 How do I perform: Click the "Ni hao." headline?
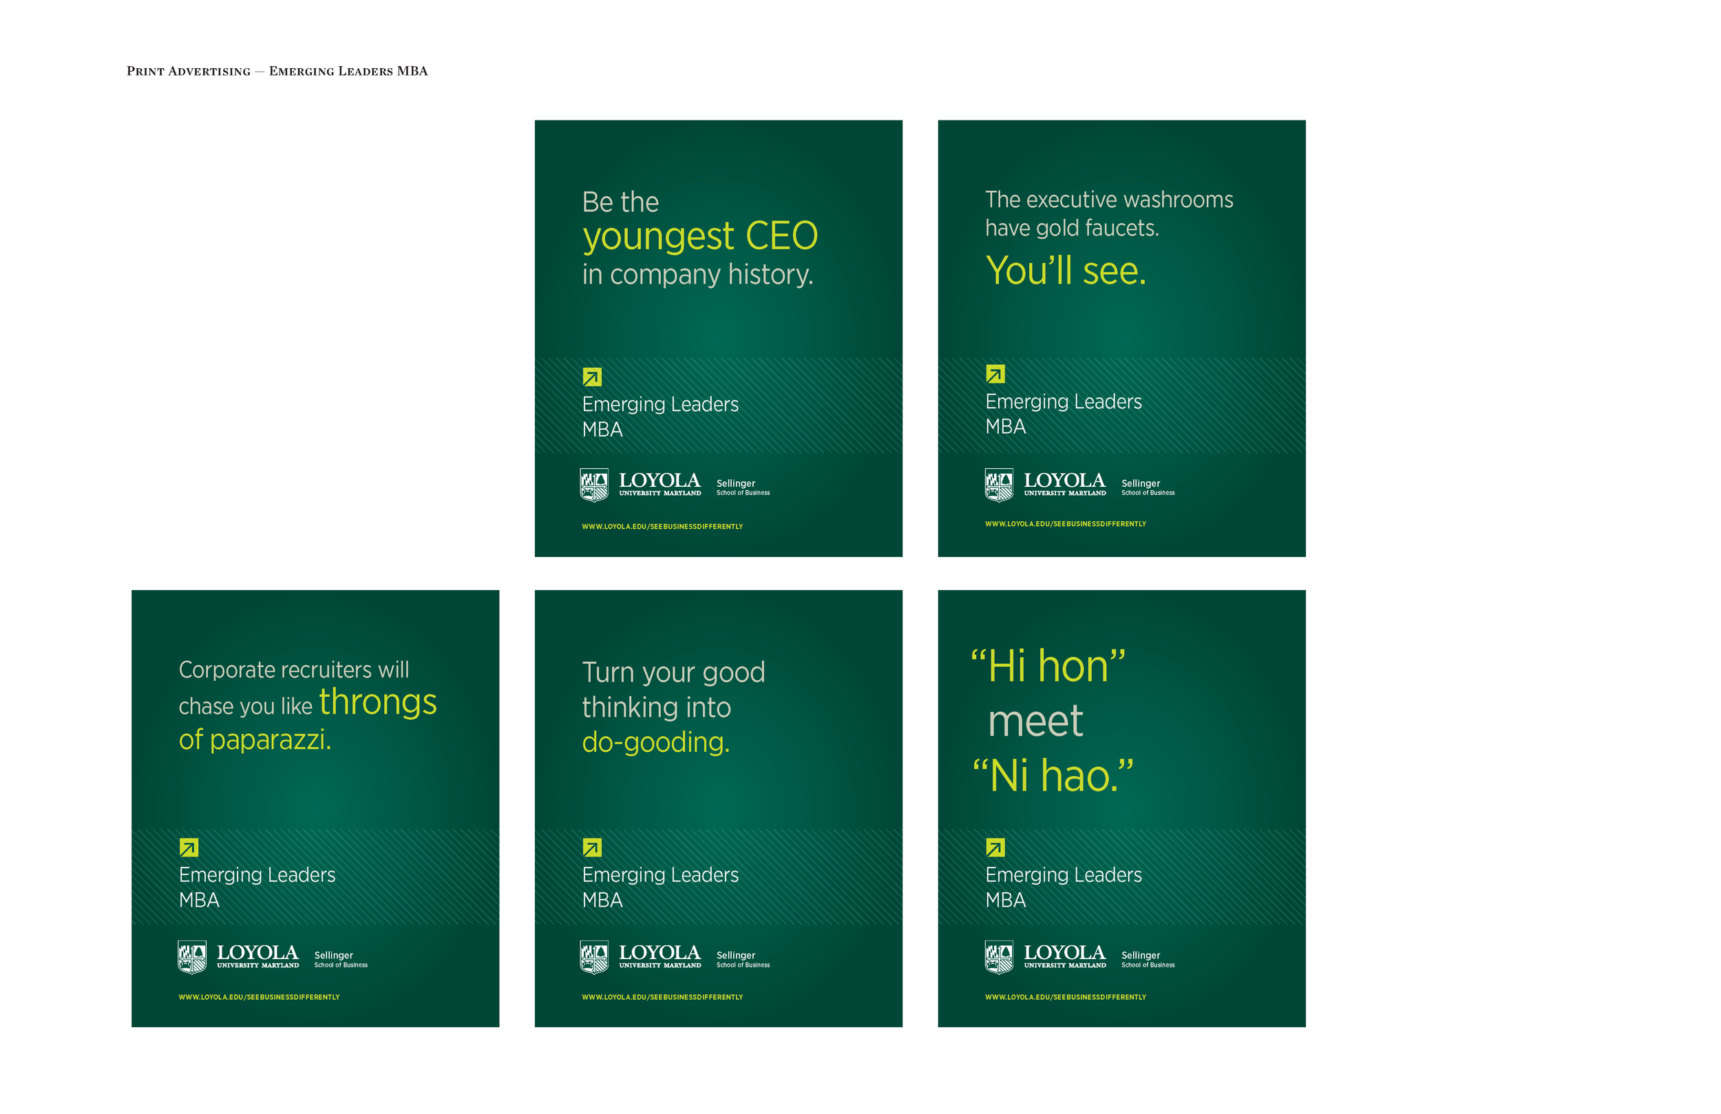(1053, 775)
